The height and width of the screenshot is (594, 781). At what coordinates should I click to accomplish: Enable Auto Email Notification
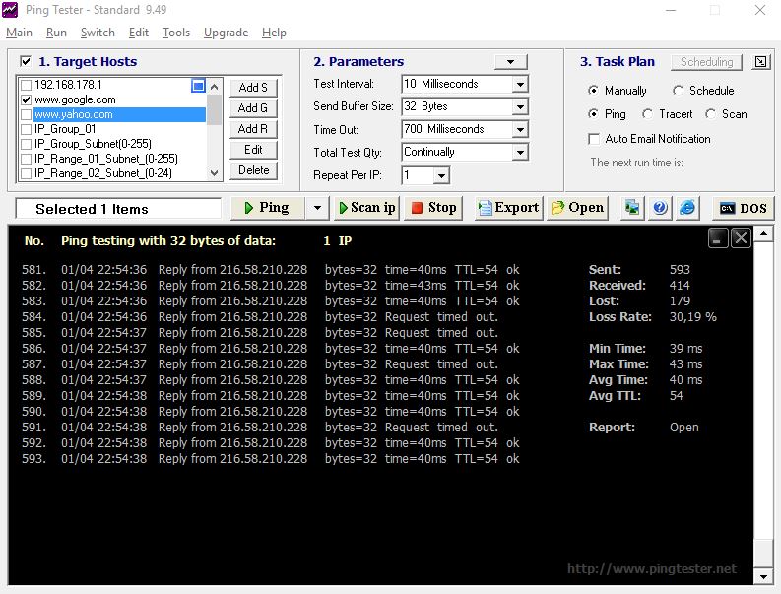pyautogui.click(x=594, y=139)
